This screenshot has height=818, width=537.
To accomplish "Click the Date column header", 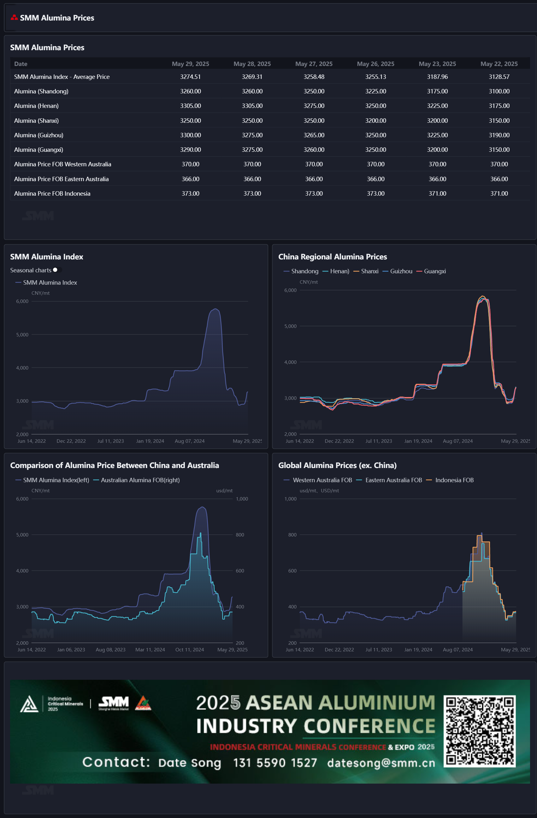I will coord(21,64).
